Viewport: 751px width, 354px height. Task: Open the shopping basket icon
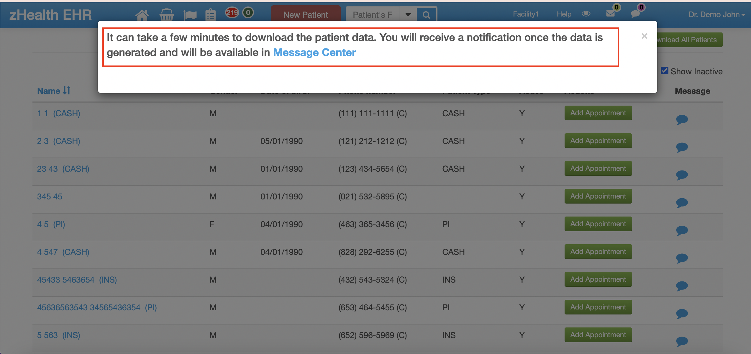167,14
